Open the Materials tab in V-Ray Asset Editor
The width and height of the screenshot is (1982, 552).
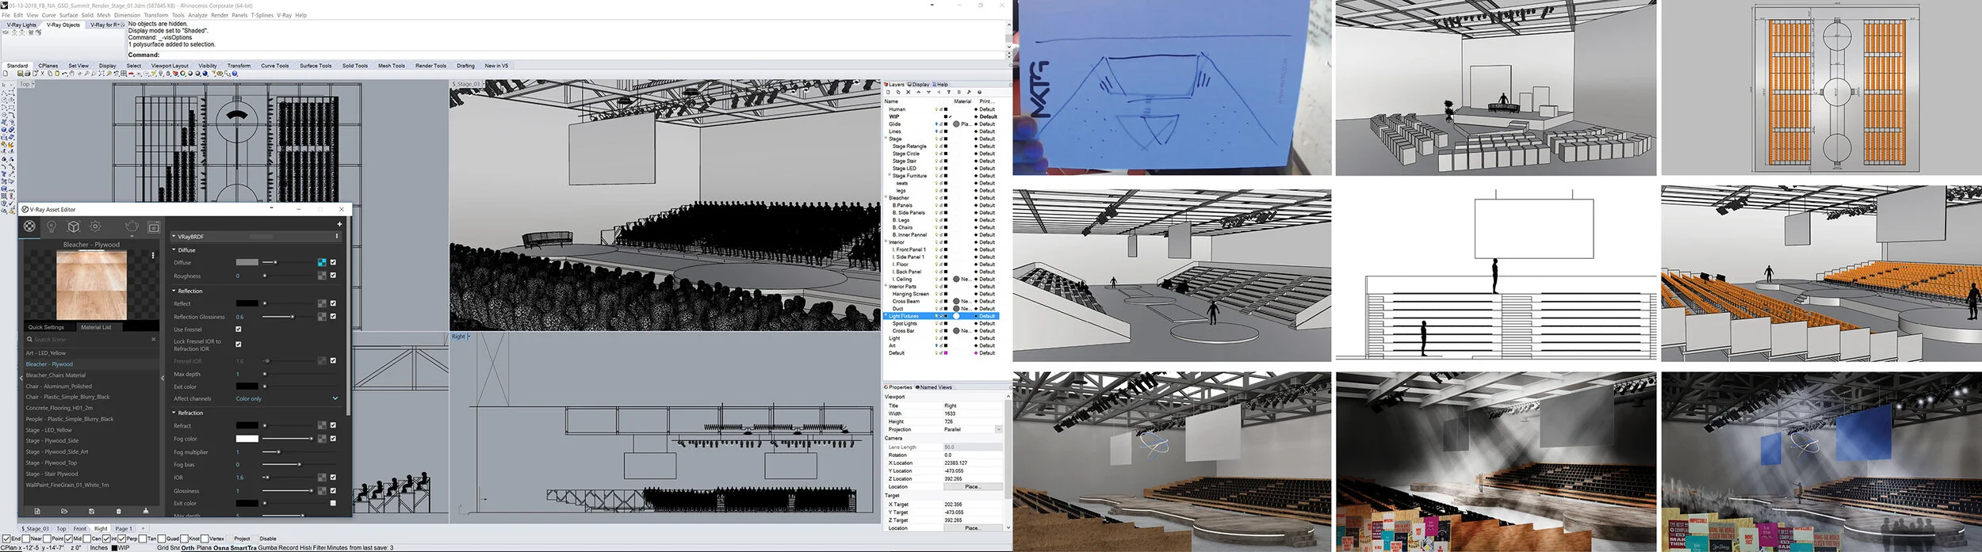coord(29,227)
